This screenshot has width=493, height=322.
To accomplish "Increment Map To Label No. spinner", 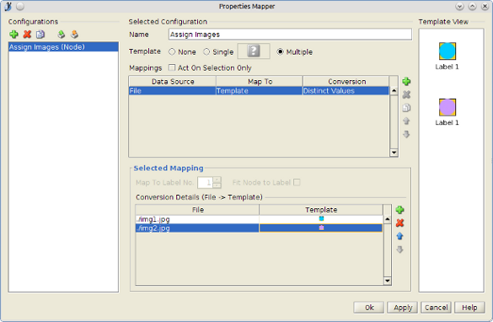I will (x=217, y=180).
